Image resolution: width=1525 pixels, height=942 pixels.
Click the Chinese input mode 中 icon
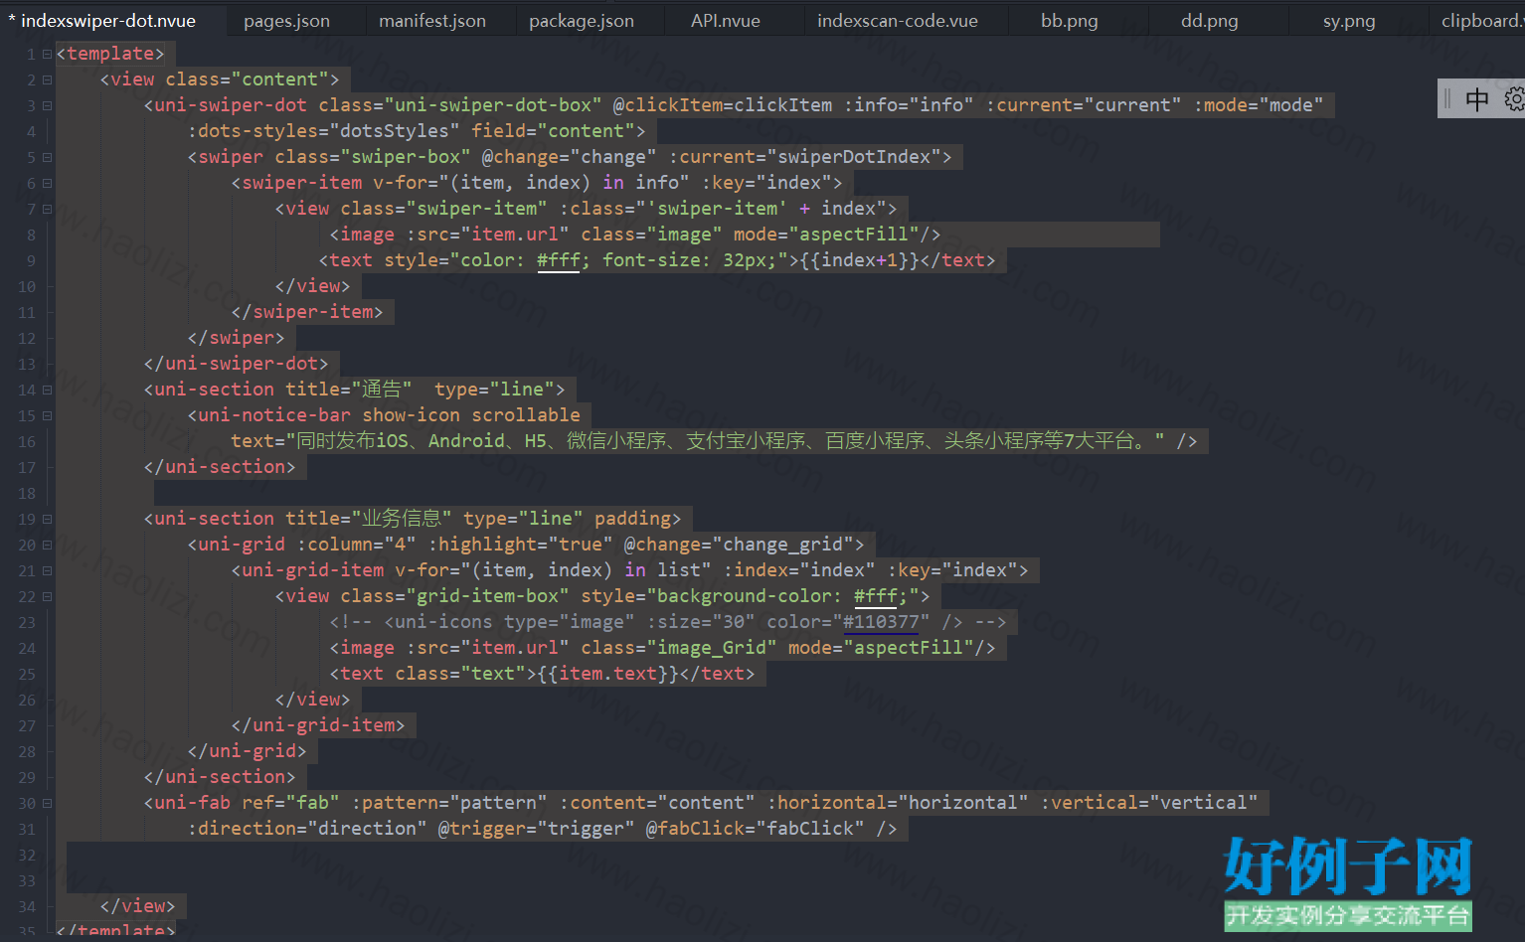tap(1477, 98)
